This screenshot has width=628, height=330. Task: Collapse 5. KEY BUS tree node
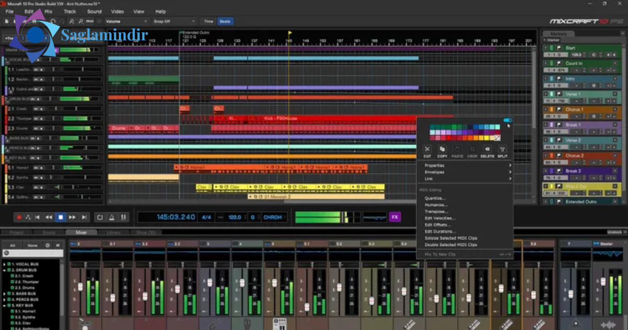4,305
